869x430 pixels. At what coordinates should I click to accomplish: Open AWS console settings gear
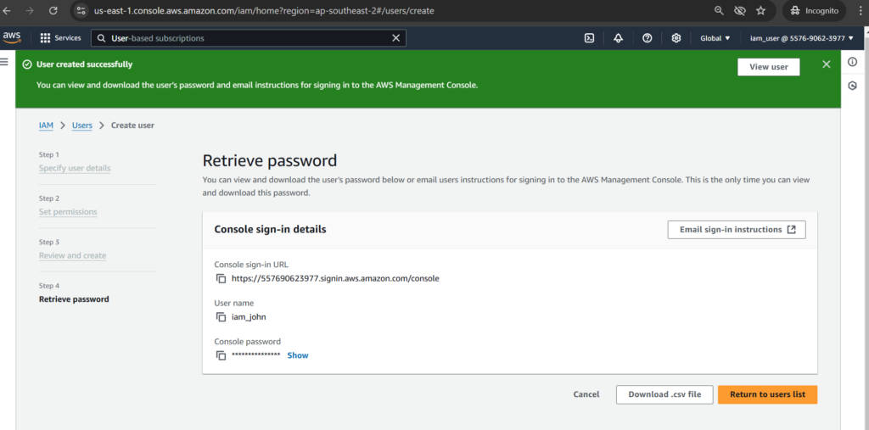[x=676, y=37]
